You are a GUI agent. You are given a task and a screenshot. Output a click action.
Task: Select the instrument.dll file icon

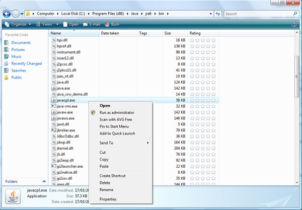coord(54,52)
